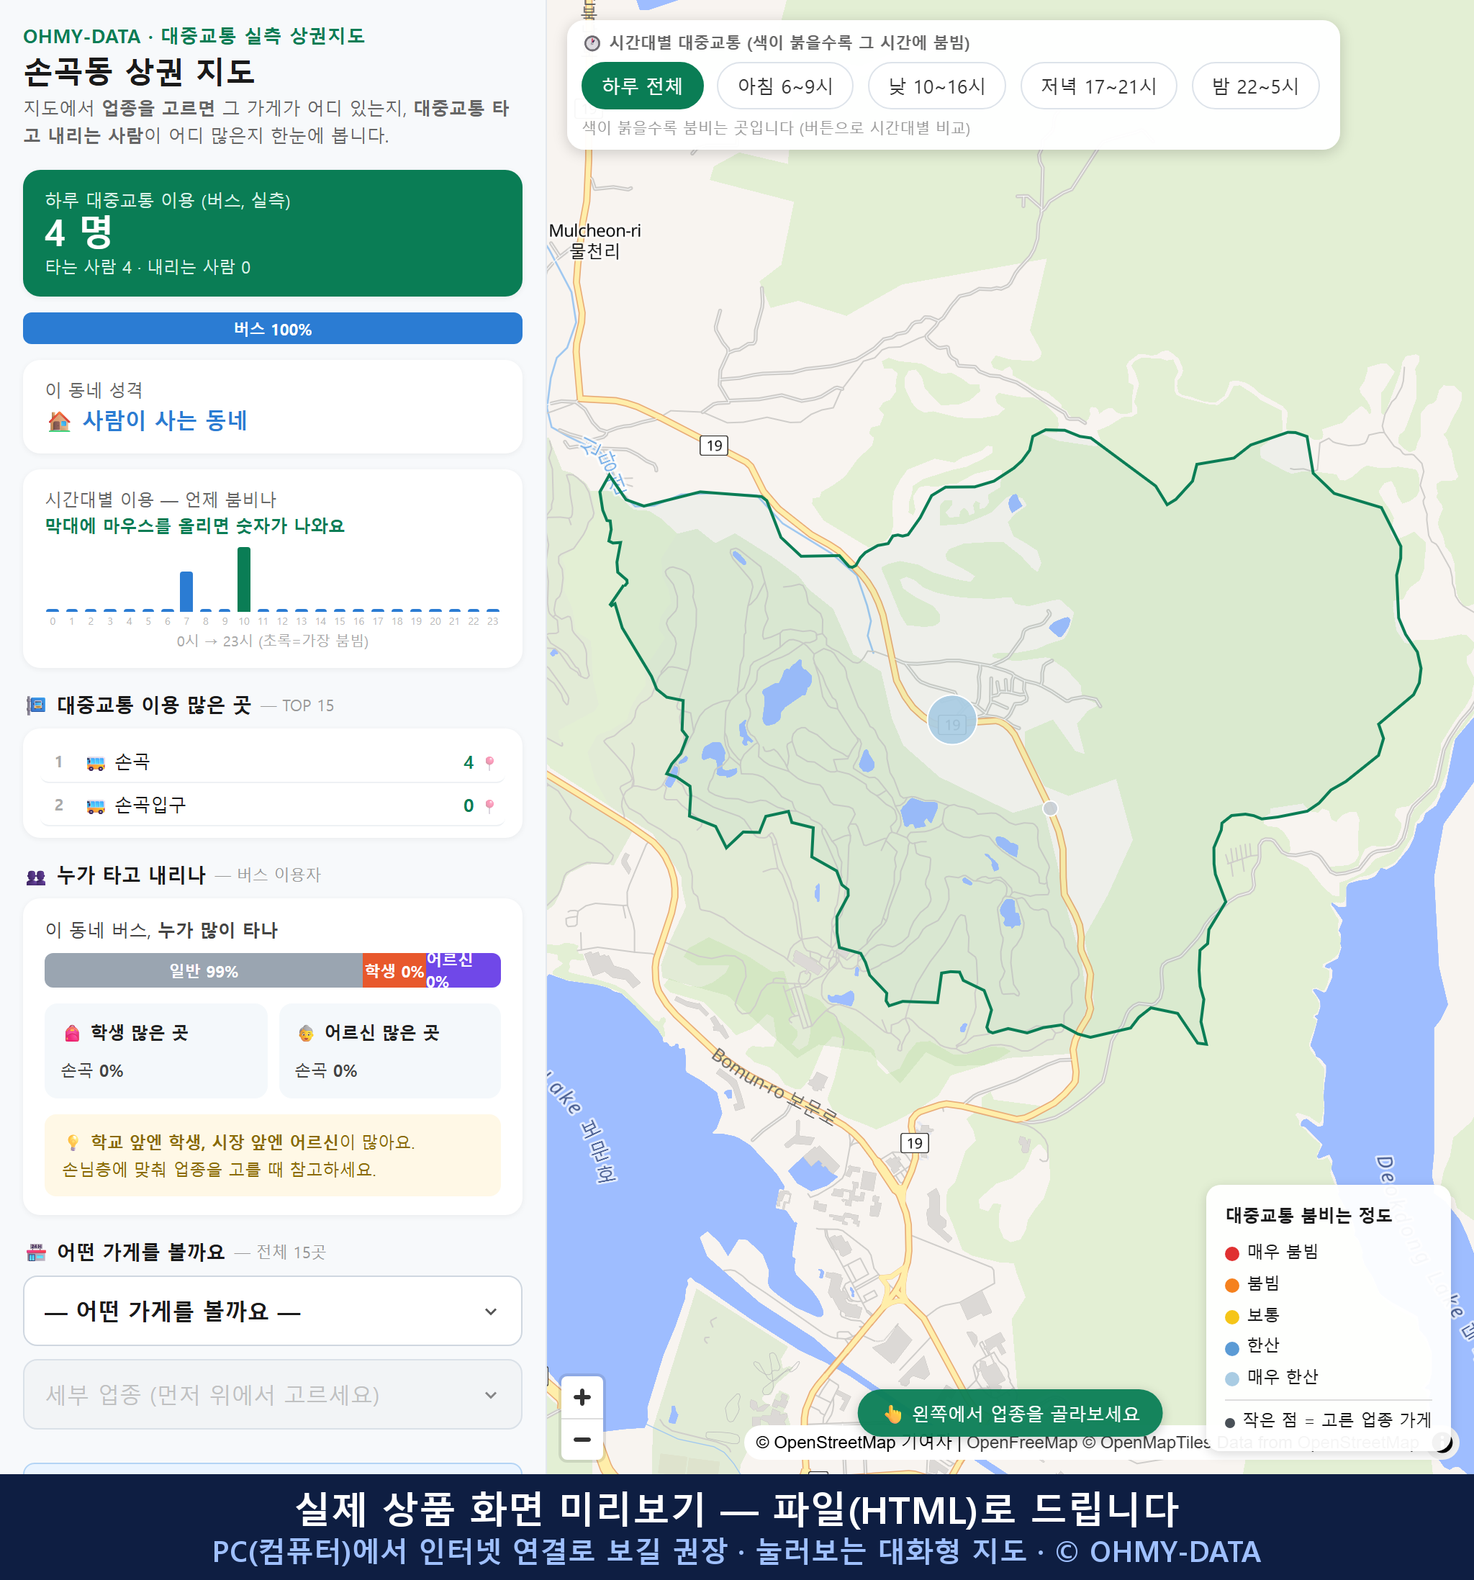Click the clock icon in time filter header
This screenshot has height=1580, width=1474.
pos(592,43)
